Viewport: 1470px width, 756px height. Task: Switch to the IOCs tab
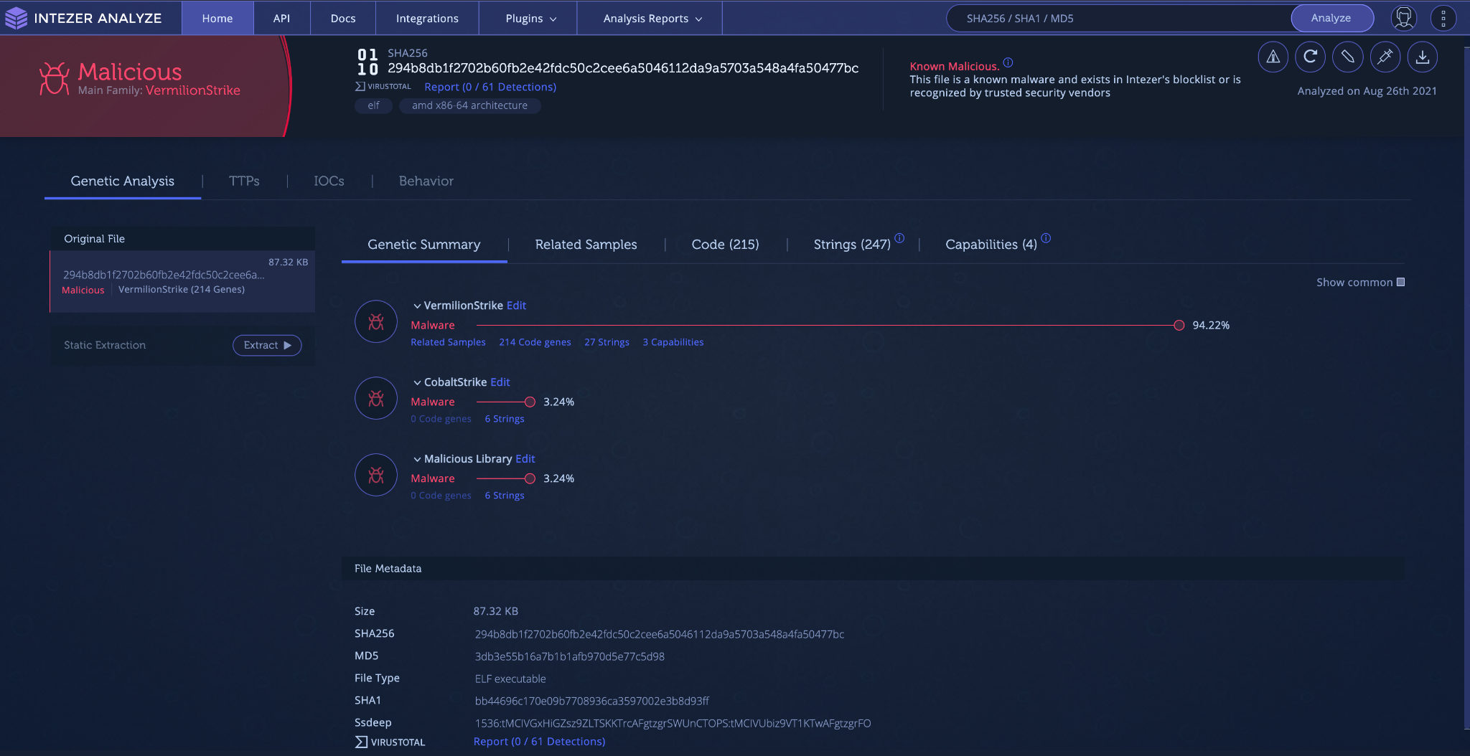pos(329,181)
